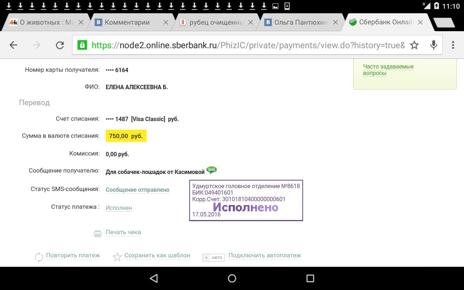Viewport: 464px width, 290px height.
Task: Click the printer icon beside Печать чека
Action: point(98,234)
